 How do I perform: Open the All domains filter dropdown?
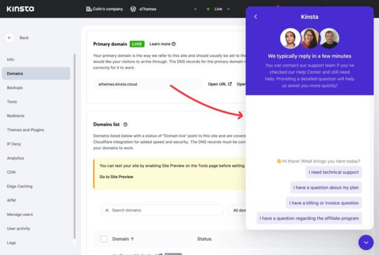[x=237, y=210]
